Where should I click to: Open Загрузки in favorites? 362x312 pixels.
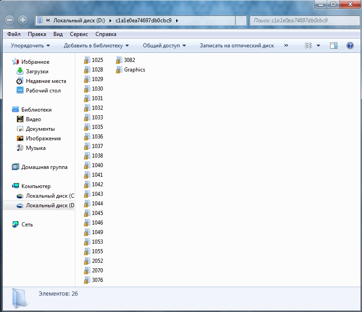pyautogui.click(x=37, y=72)
